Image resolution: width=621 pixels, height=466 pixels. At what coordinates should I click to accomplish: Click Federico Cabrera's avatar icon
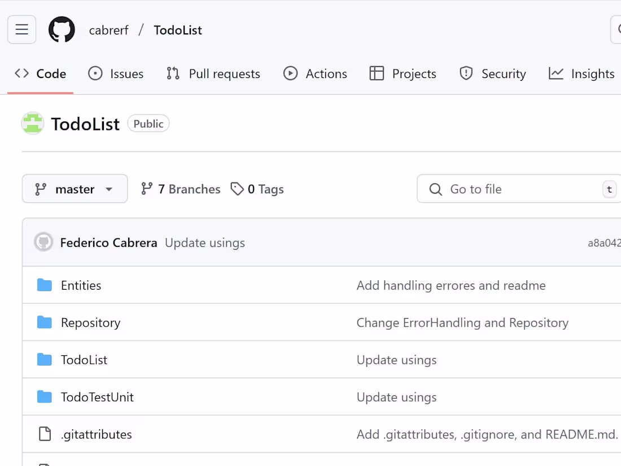click(43, 242)
